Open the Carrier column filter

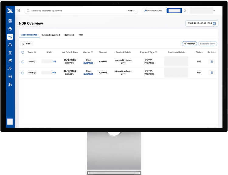point(92,52)
